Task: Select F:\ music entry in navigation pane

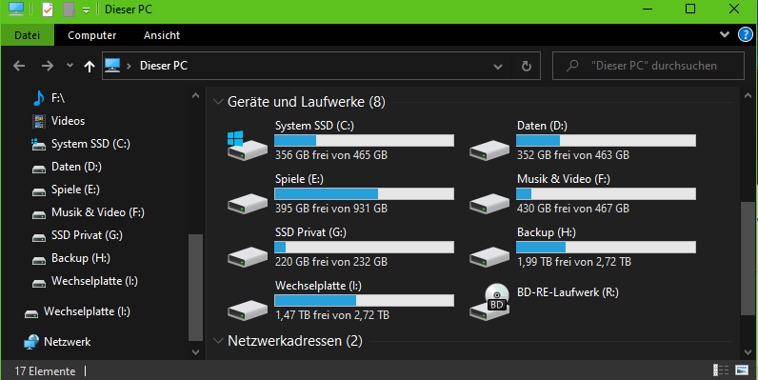Action: [58, 98]
